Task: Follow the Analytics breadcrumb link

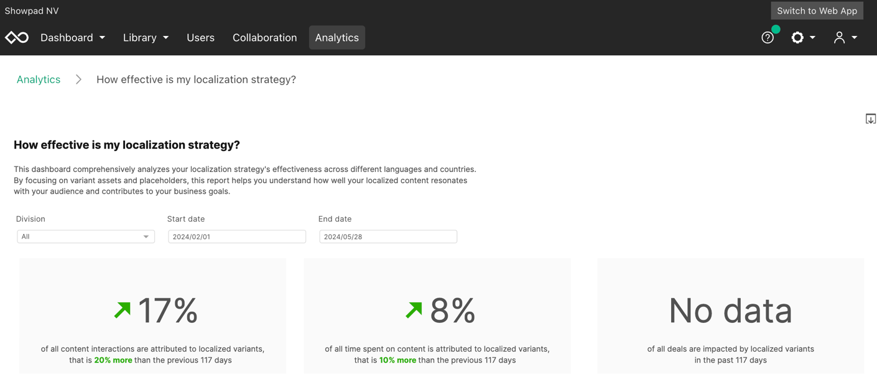Action: (x=39, y=79)
